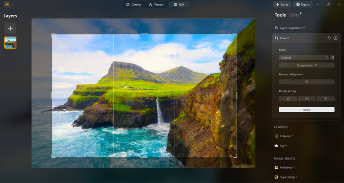
Task: Open the Enhance AI tool
Action: point(284,136)
